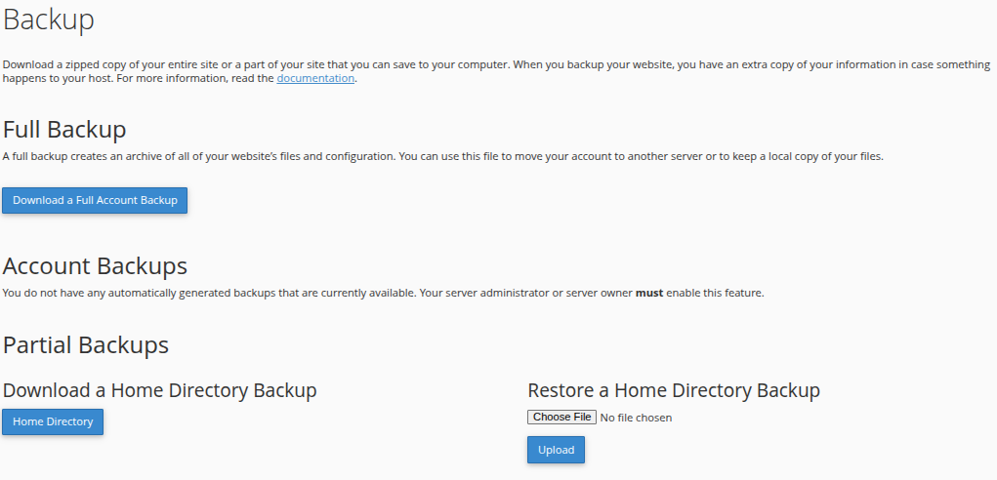Download the Home Directory backup

point(53,421)
